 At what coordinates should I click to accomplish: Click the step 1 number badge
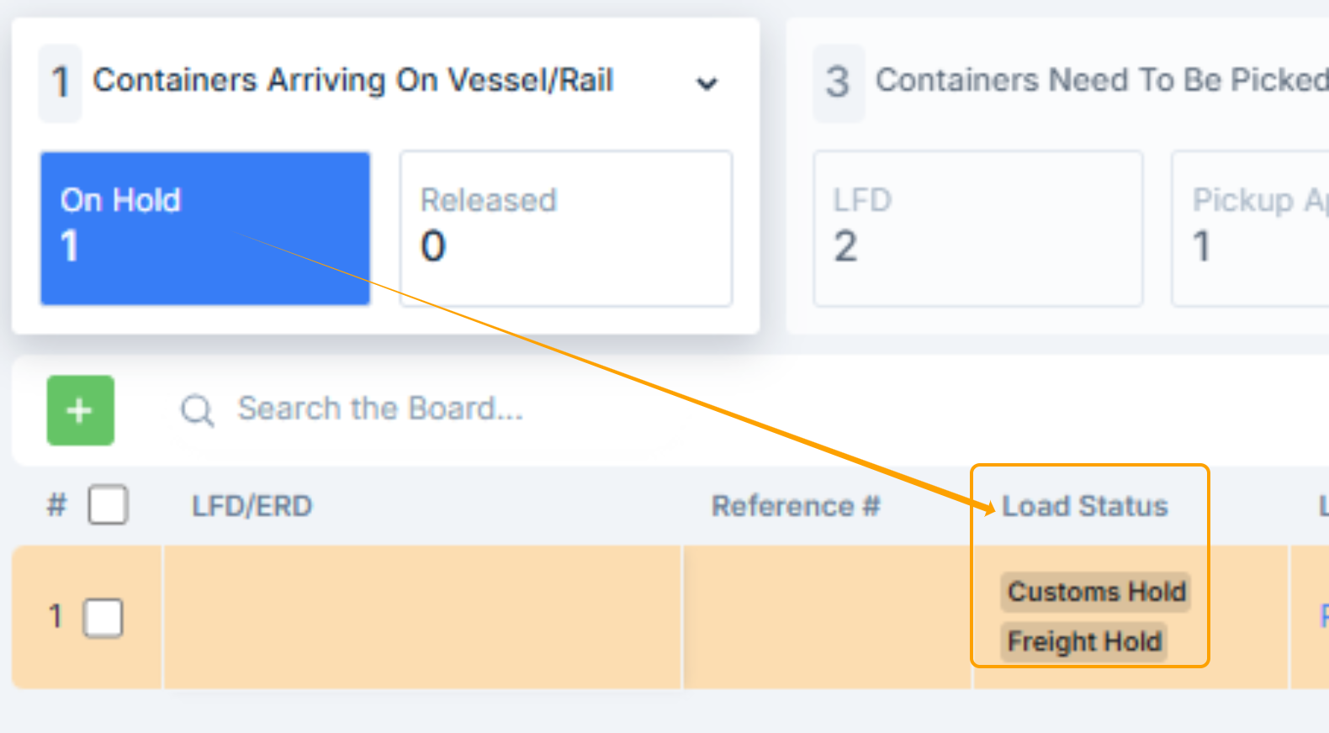(x=60, y=82)
